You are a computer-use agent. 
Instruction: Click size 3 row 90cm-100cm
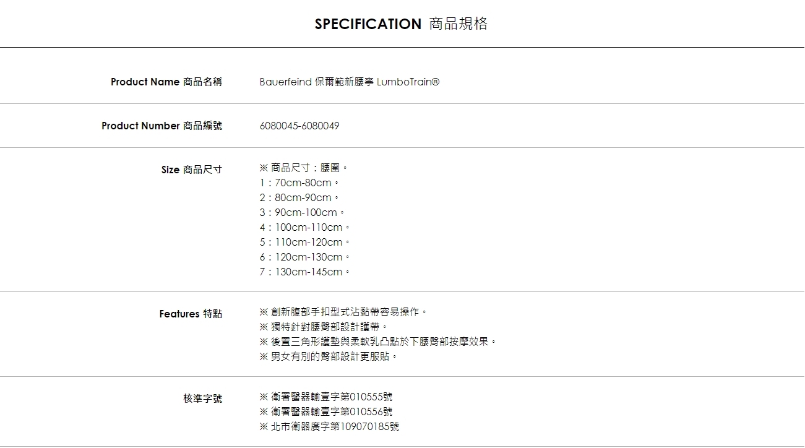[302, 212]
